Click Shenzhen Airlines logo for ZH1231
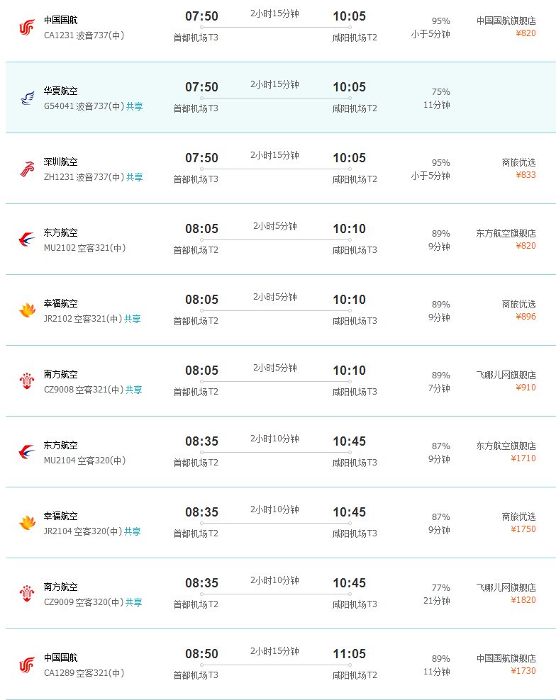556x700 pixels. coord(26,169)
